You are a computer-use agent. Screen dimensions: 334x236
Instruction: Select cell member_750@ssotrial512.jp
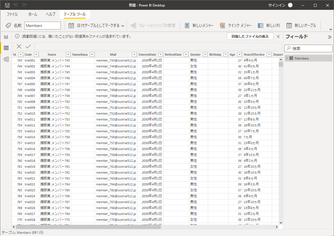click(x=116, y=102)
